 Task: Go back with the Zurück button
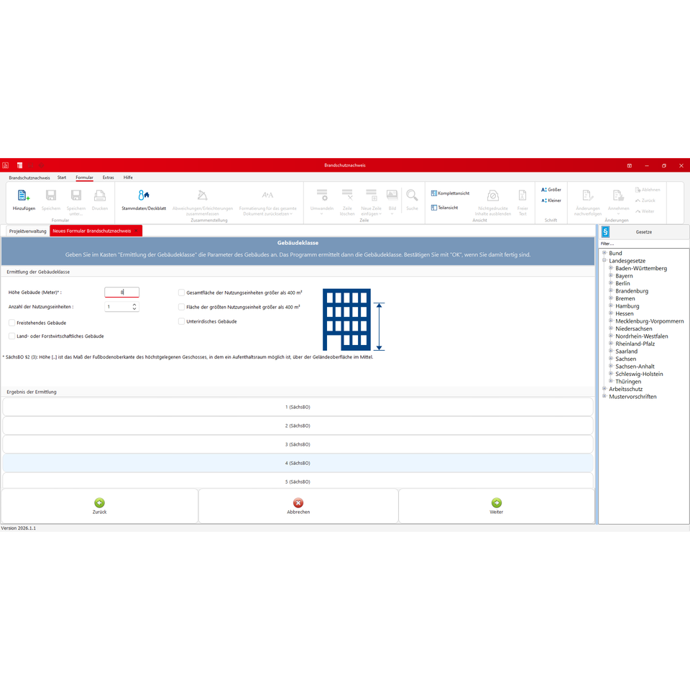(x=99, y=503)
